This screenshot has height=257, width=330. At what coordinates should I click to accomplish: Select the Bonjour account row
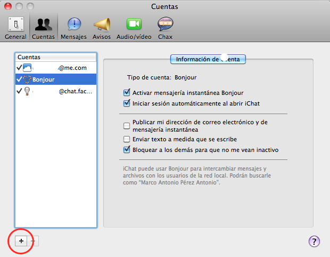tap(56, 79)
